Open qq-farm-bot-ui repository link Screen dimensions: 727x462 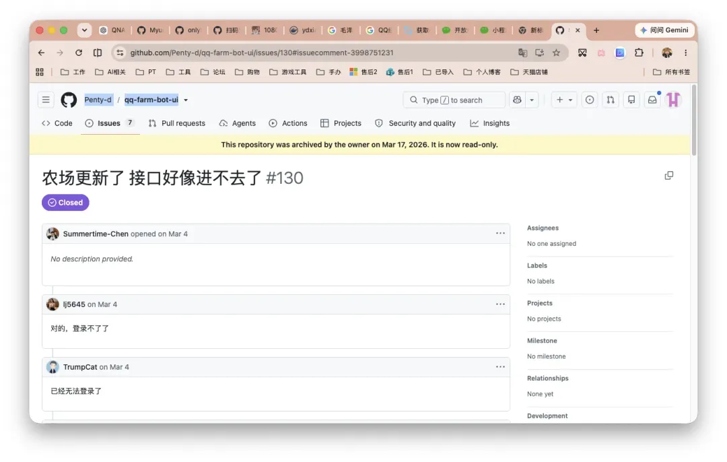click(151, 100)
